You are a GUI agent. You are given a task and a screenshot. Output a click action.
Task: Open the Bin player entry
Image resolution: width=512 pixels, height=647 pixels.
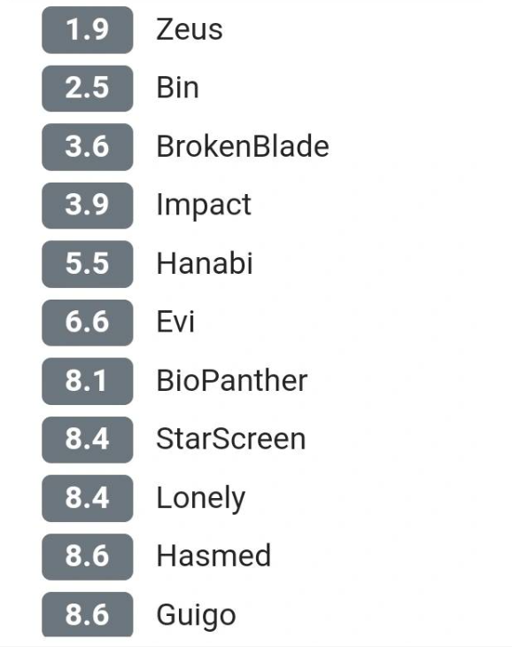[x=178, y=88]
